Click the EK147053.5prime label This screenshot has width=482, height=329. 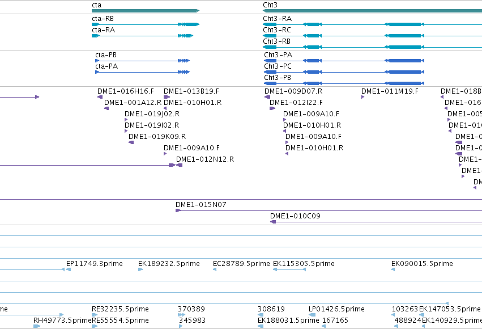pyautogui.click(x=450, y=309)
